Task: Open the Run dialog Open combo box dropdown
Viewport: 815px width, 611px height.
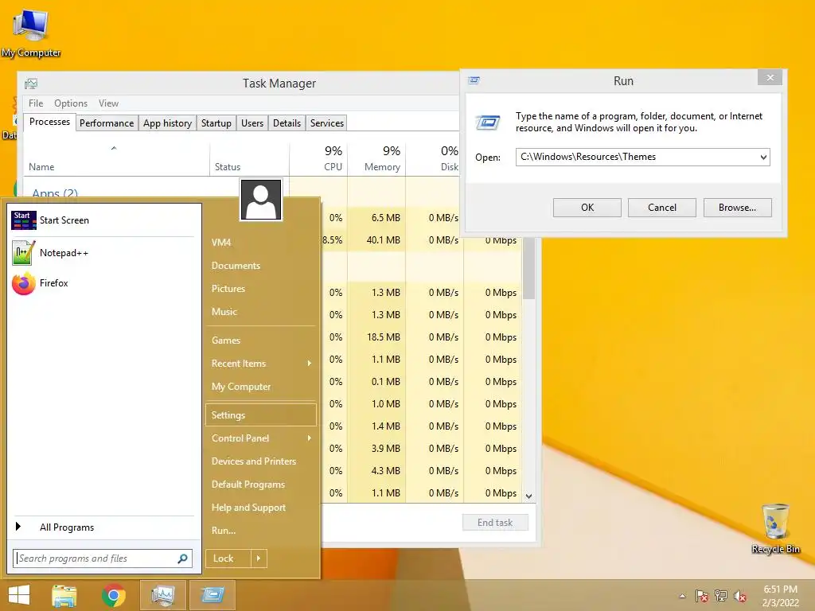Action: tap(763, 157)
